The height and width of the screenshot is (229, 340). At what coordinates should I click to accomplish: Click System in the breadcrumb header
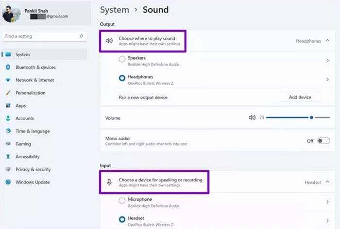coord(115,10)
